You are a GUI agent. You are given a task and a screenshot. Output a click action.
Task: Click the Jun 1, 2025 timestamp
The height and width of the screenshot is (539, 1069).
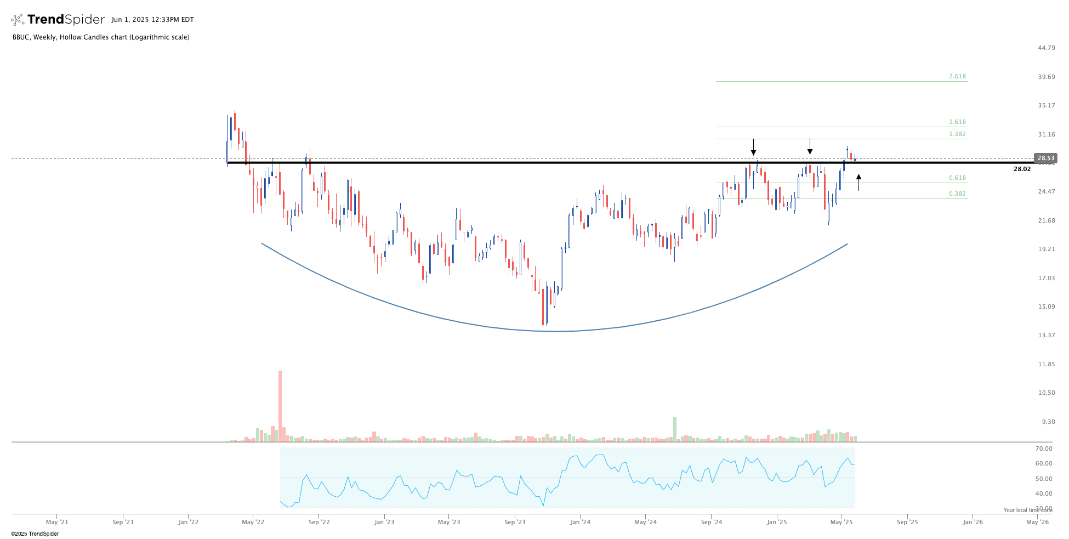tap(152, 20)
